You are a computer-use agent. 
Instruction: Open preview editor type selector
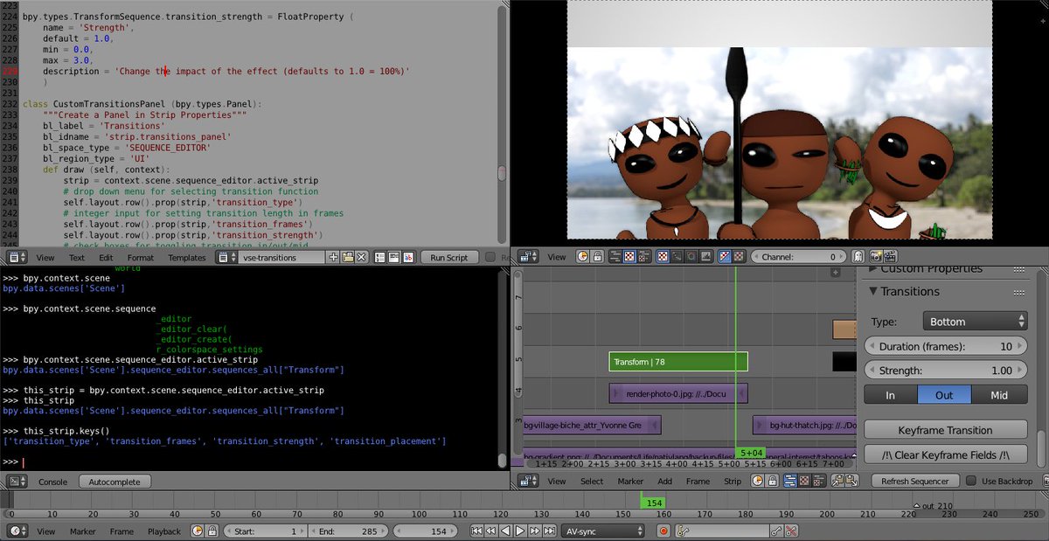point(528,256)
